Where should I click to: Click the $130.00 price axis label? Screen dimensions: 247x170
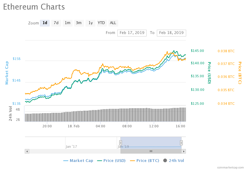point(197,90)
